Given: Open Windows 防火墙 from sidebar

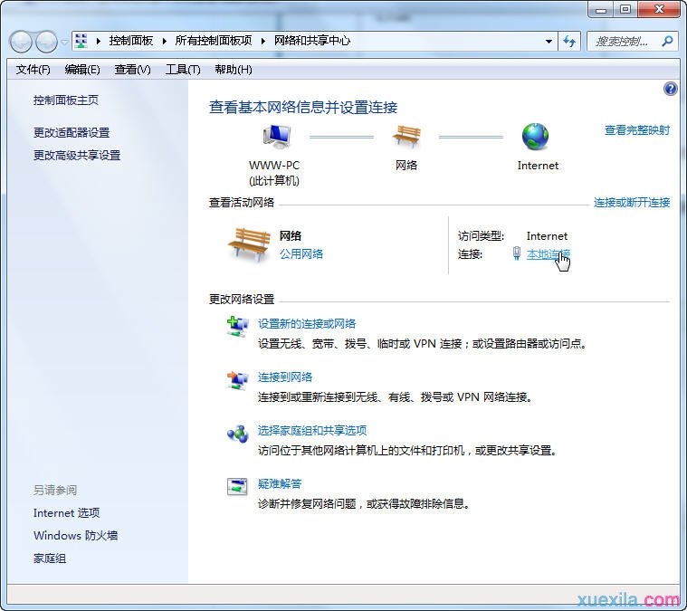Looking at the screenshot, I should click(75, 536).
